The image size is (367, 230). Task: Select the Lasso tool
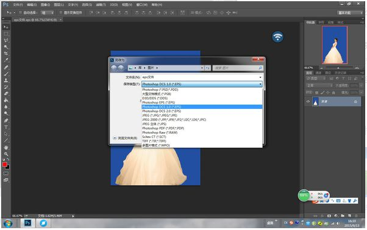click(6, 41)
